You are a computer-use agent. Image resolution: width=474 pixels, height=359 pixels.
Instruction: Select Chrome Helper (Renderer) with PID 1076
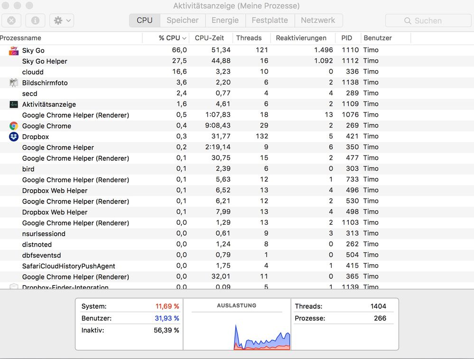(x=237, y=115)
